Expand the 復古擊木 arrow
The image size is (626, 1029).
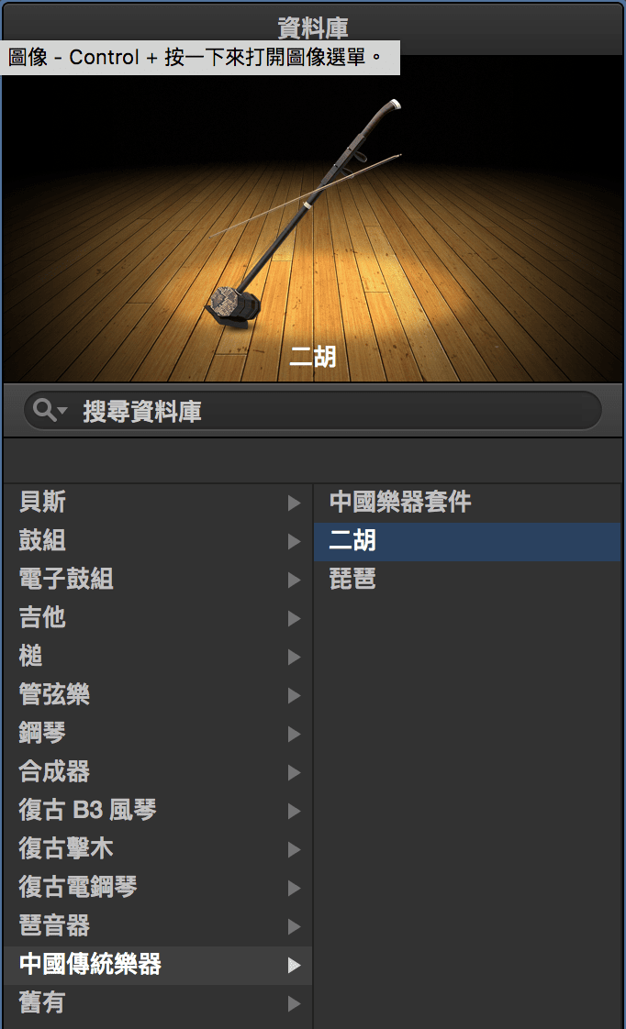pos(294,850)
